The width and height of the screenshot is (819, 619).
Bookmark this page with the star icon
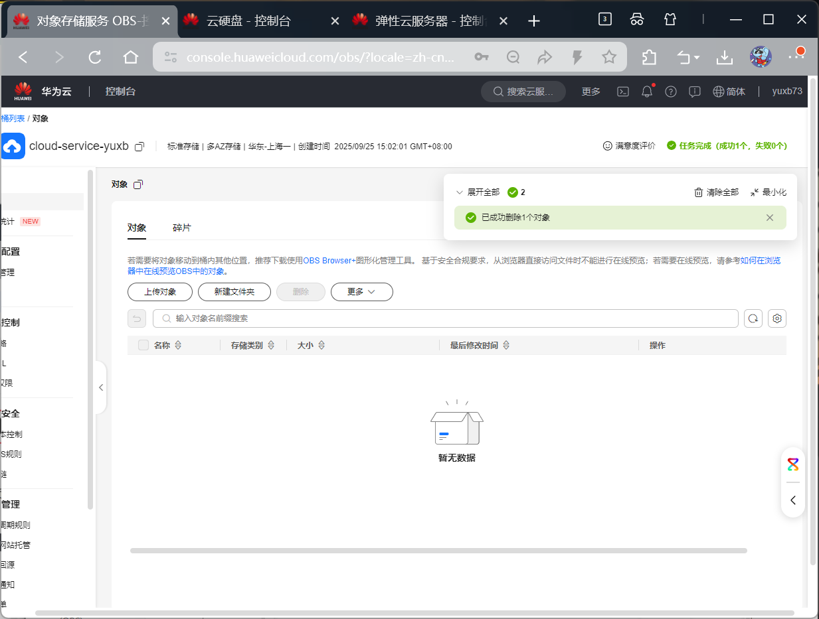[609, 58]
